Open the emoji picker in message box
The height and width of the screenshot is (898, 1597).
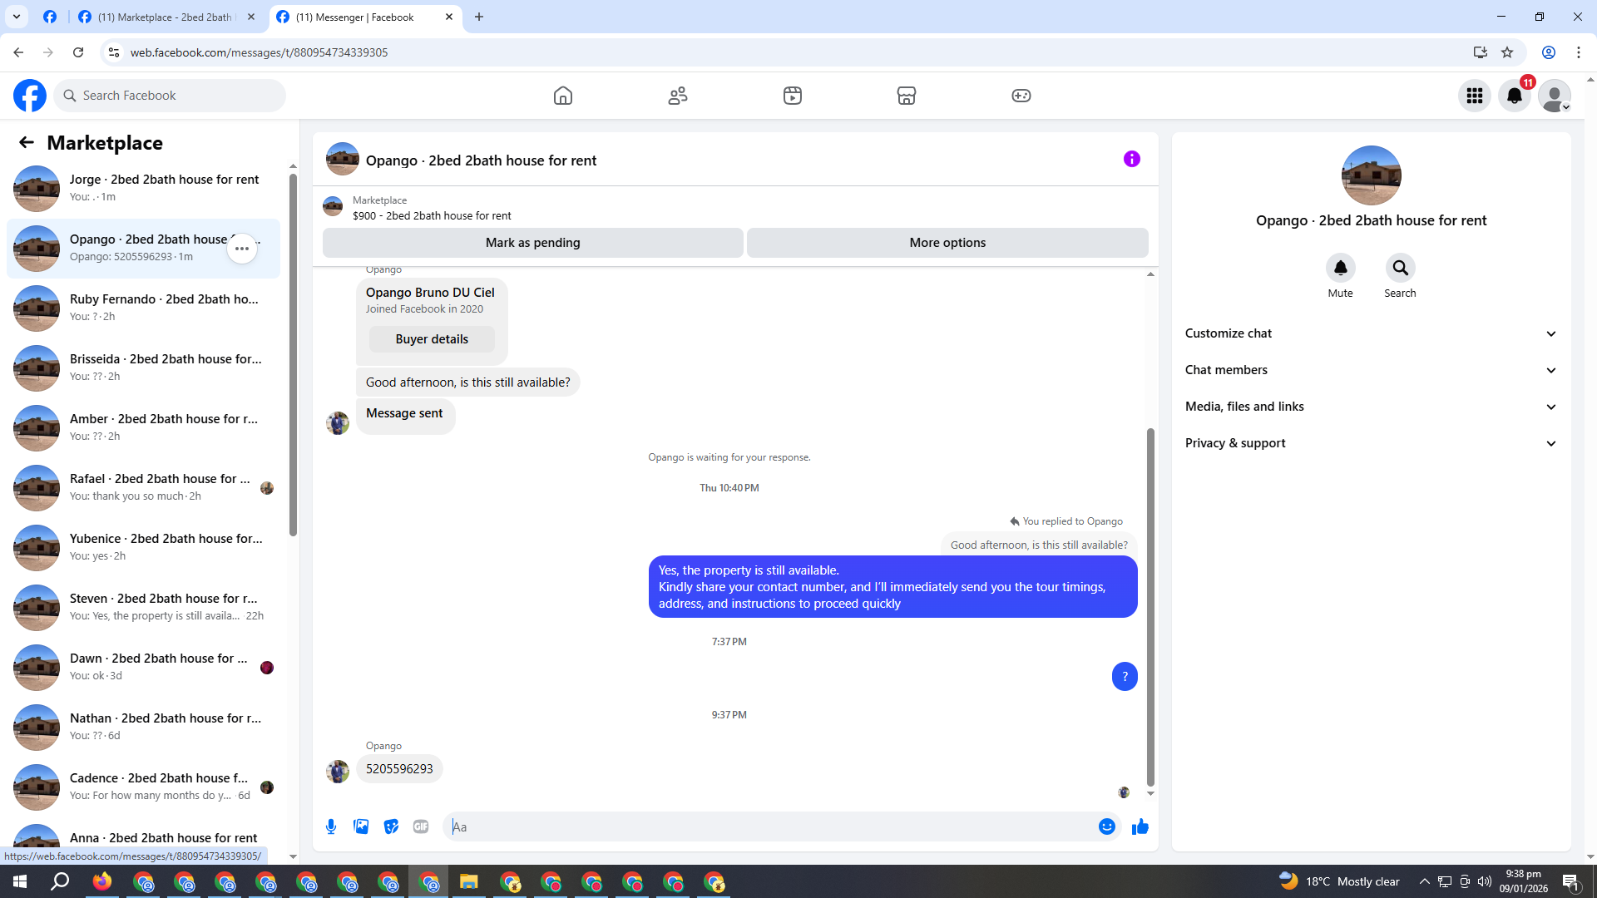pos(1106,826)
